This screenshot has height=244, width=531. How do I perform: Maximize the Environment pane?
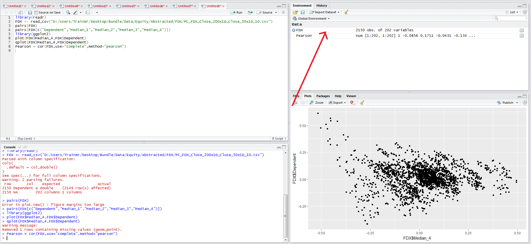525,6
